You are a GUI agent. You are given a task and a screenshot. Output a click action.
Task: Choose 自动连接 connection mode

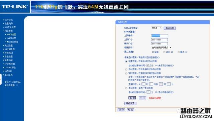pyautogui.click(x=126, y=69)
